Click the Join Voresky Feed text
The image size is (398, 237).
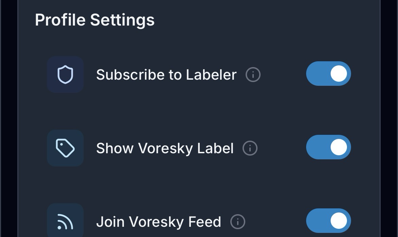[x=159, y=222]
